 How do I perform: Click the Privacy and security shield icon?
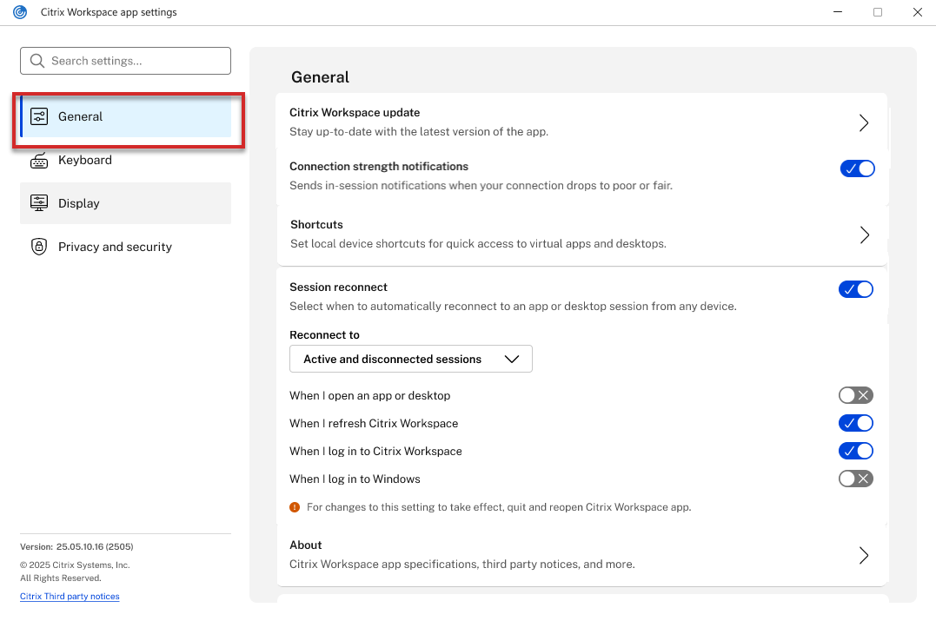click(39, 247)
